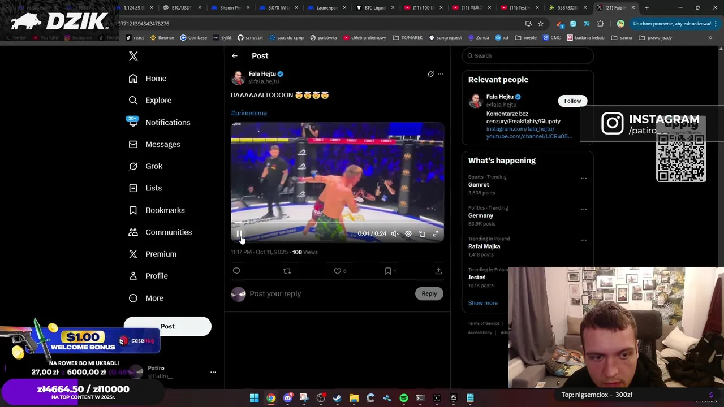Open options for Gamrot trend
Viewport: 724px width, 407px height.
coord(584,179)
